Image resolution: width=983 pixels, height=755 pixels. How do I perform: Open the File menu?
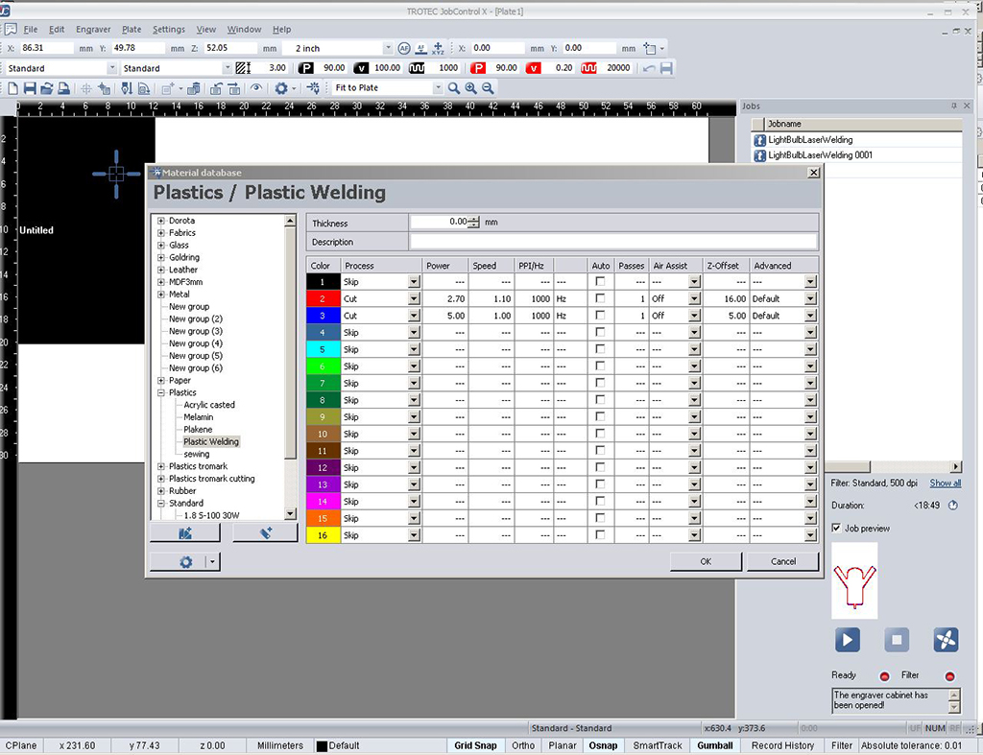(x=31, y=30)
